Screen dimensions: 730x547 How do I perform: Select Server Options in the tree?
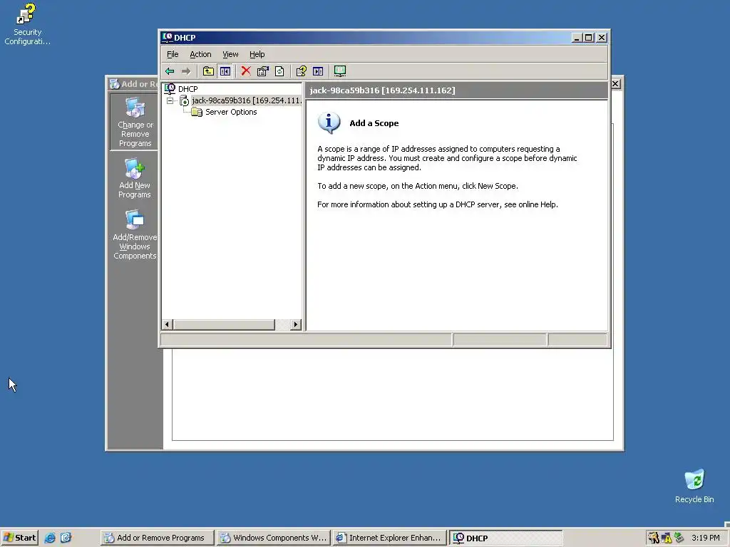click(x=231, y=112)
